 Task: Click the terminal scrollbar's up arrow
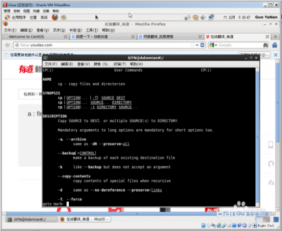(x=257, y=69)
